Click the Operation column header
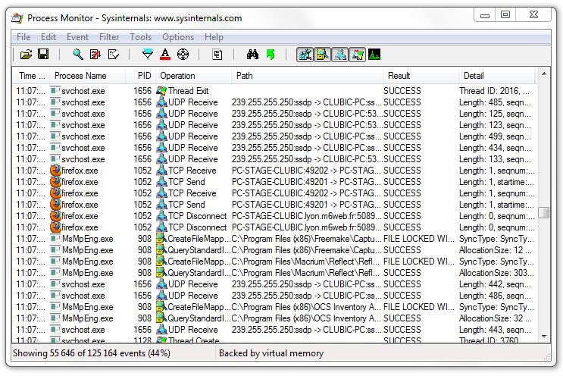The height and width of the screenshot is (376, 563). 193,76
